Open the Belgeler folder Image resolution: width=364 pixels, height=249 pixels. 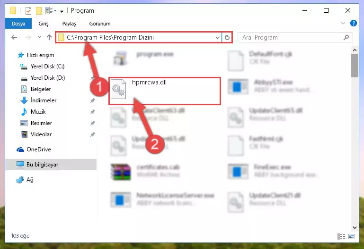click(36, 89)
